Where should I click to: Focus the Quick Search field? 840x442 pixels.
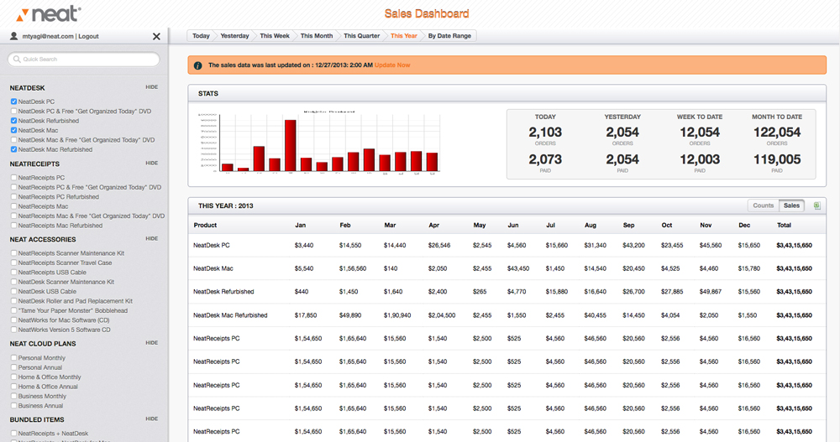click(x=83, y=60)
